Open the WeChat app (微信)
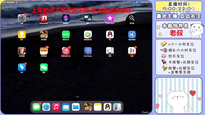Image resolution: width=205 pixels, height=115 pixels. pyautogui.click(x=44, y=67)
